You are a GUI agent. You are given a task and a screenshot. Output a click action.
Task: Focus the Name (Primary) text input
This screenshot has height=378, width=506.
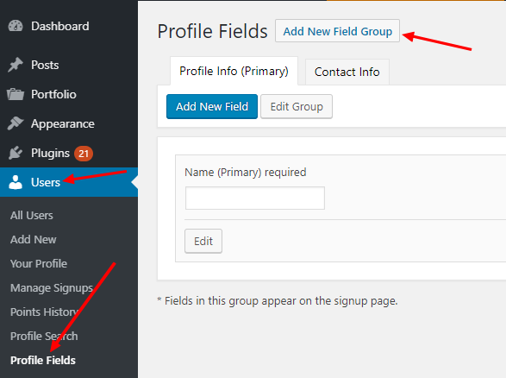click(x=255, y=198)
